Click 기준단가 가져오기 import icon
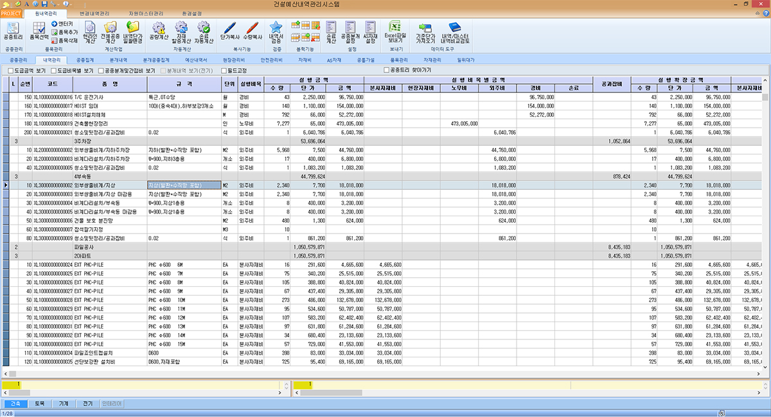The width and height of the screenshot is (771, 417). [426, 30]
